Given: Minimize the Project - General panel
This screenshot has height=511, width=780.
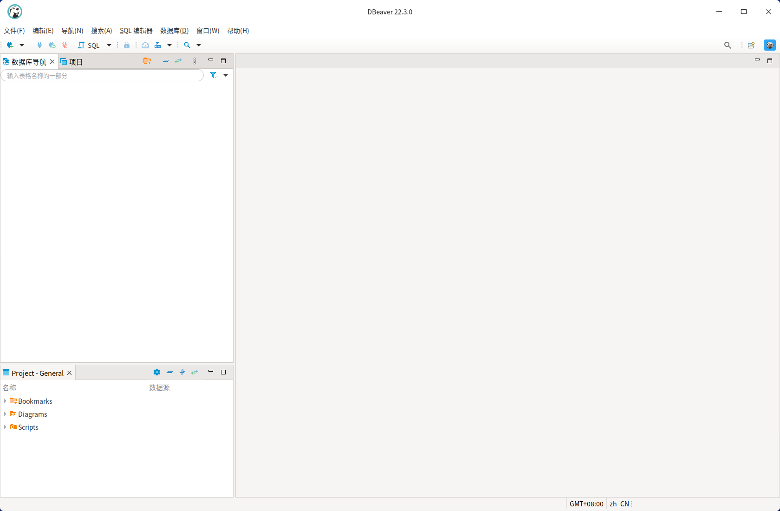Looking at the screenshot, I should click(x=211, y=372).
